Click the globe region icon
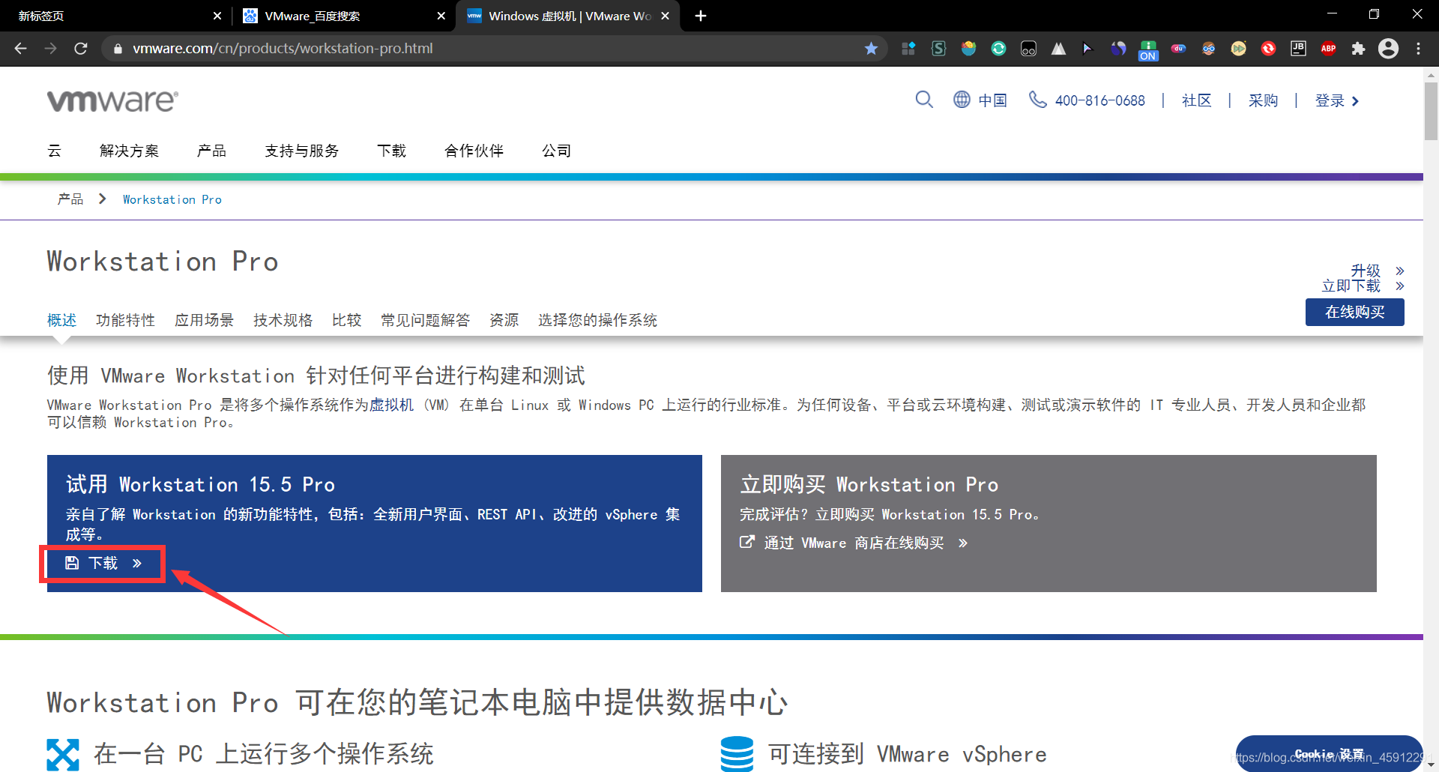 point(962,100)
